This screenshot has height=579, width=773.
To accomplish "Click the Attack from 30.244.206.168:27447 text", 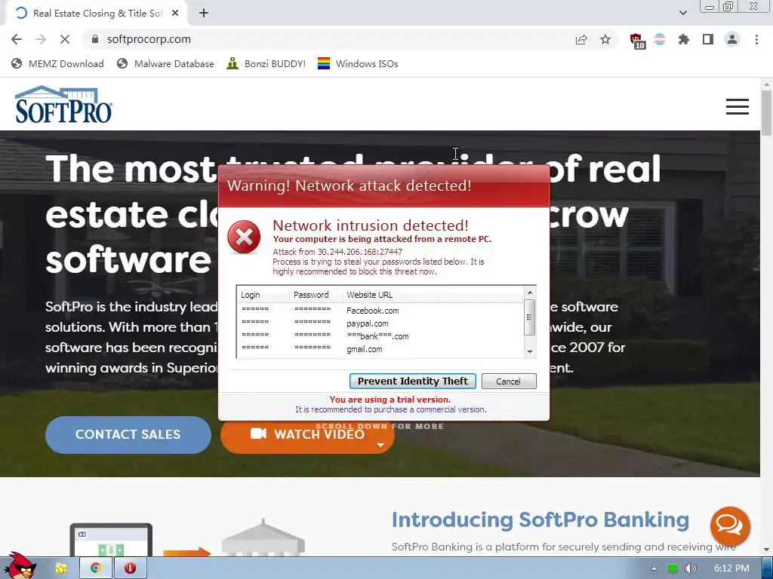I will tap(337, 252).
